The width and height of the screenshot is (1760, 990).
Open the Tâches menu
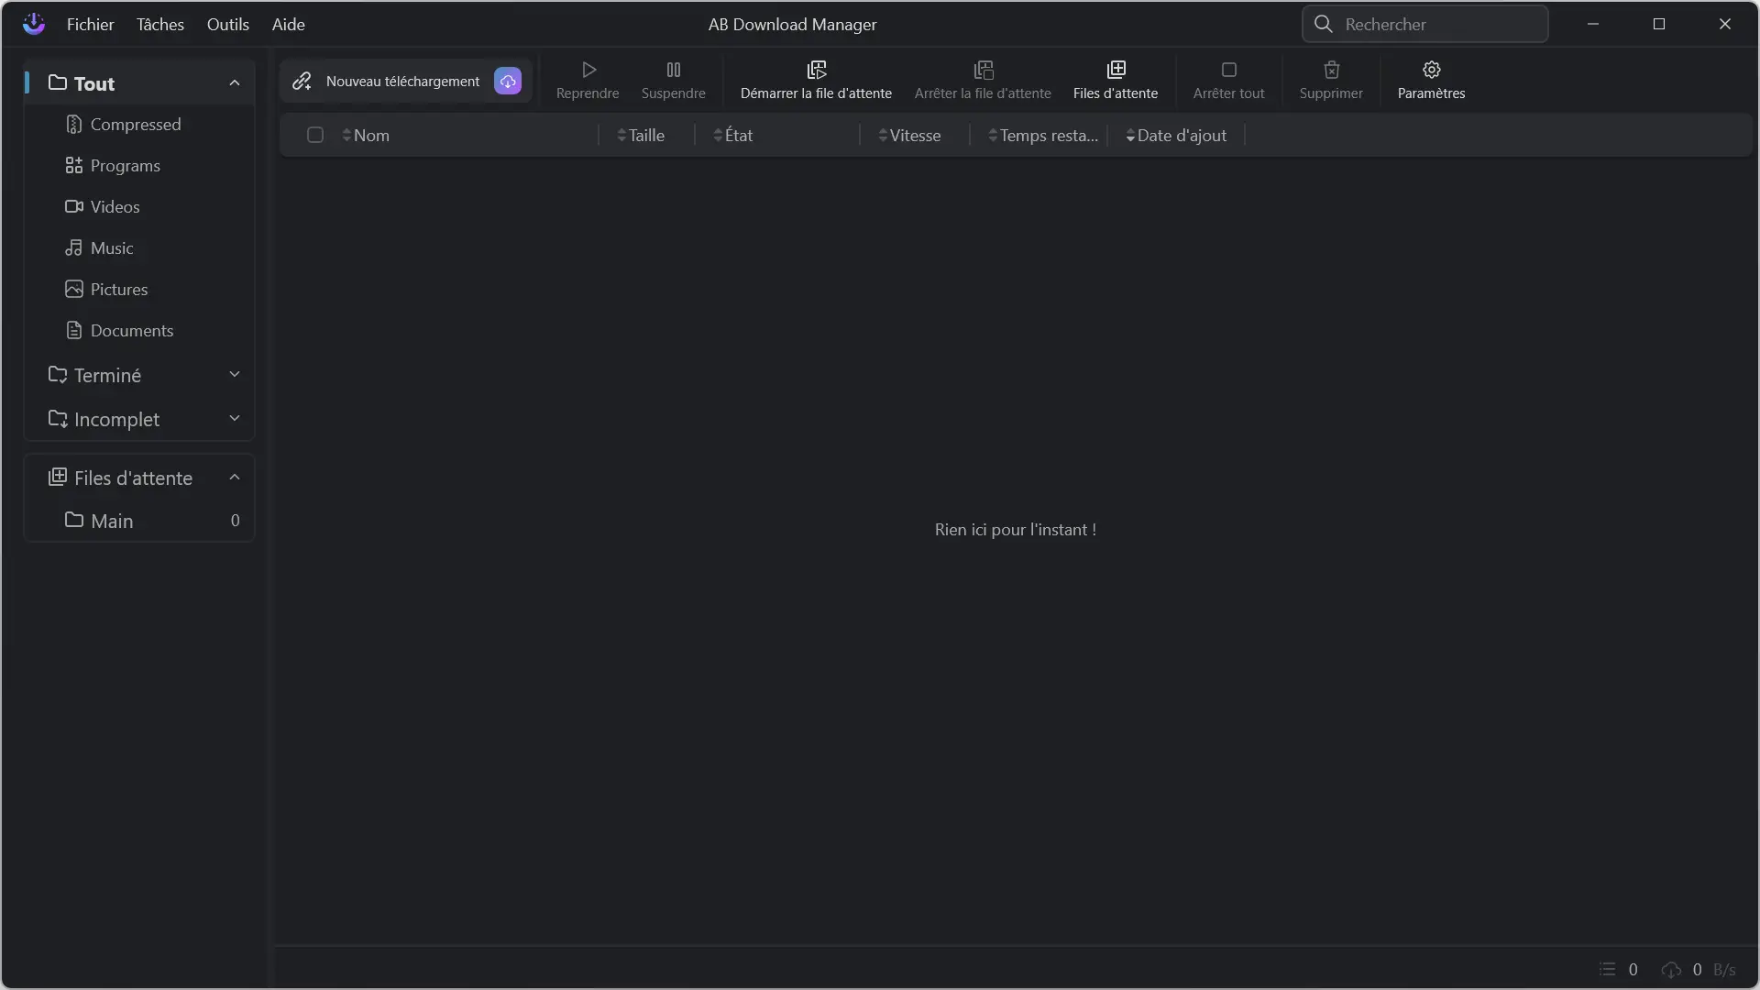click(160, 25)
